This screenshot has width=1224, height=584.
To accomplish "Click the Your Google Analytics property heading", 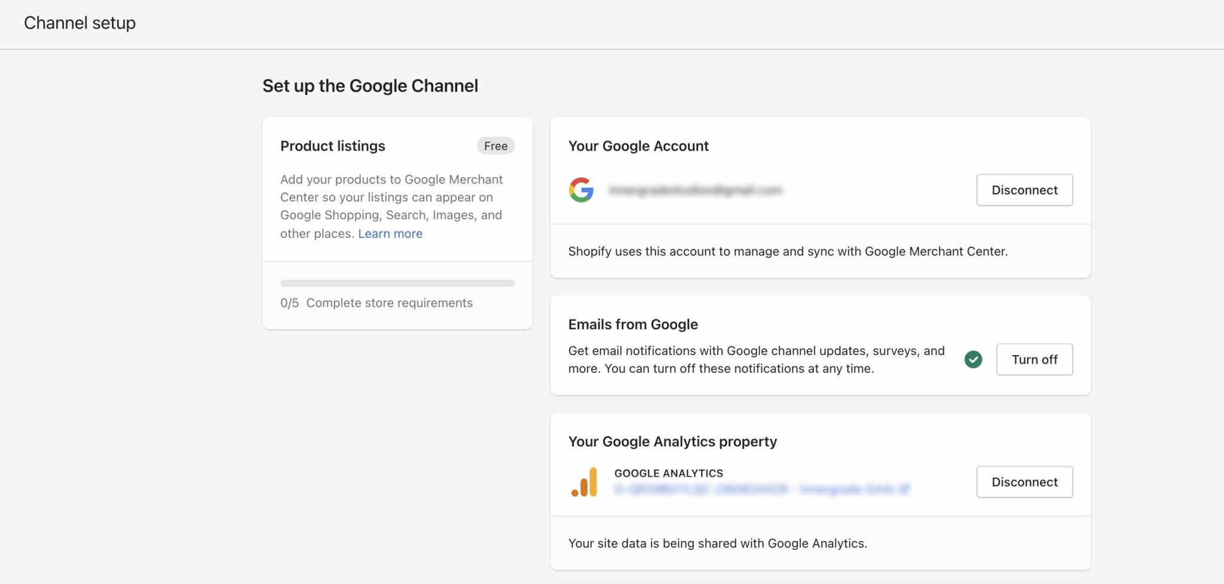I will tap(672, 441).
